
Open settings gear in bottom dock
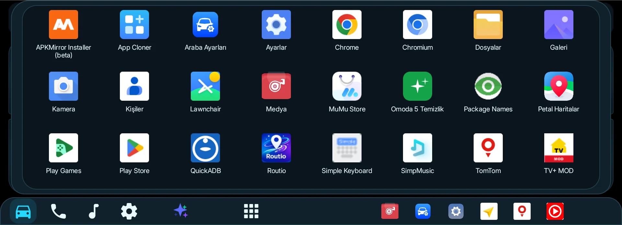[x=129, y=211]
